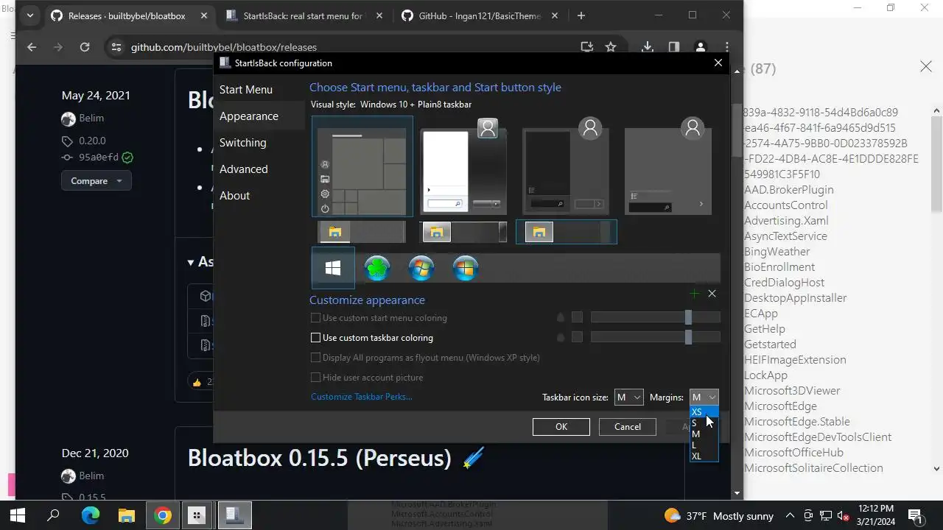The height and width of the screenshot is (530, 943).
Task: Open Chrome downloads icon
Action: point(647,47)
